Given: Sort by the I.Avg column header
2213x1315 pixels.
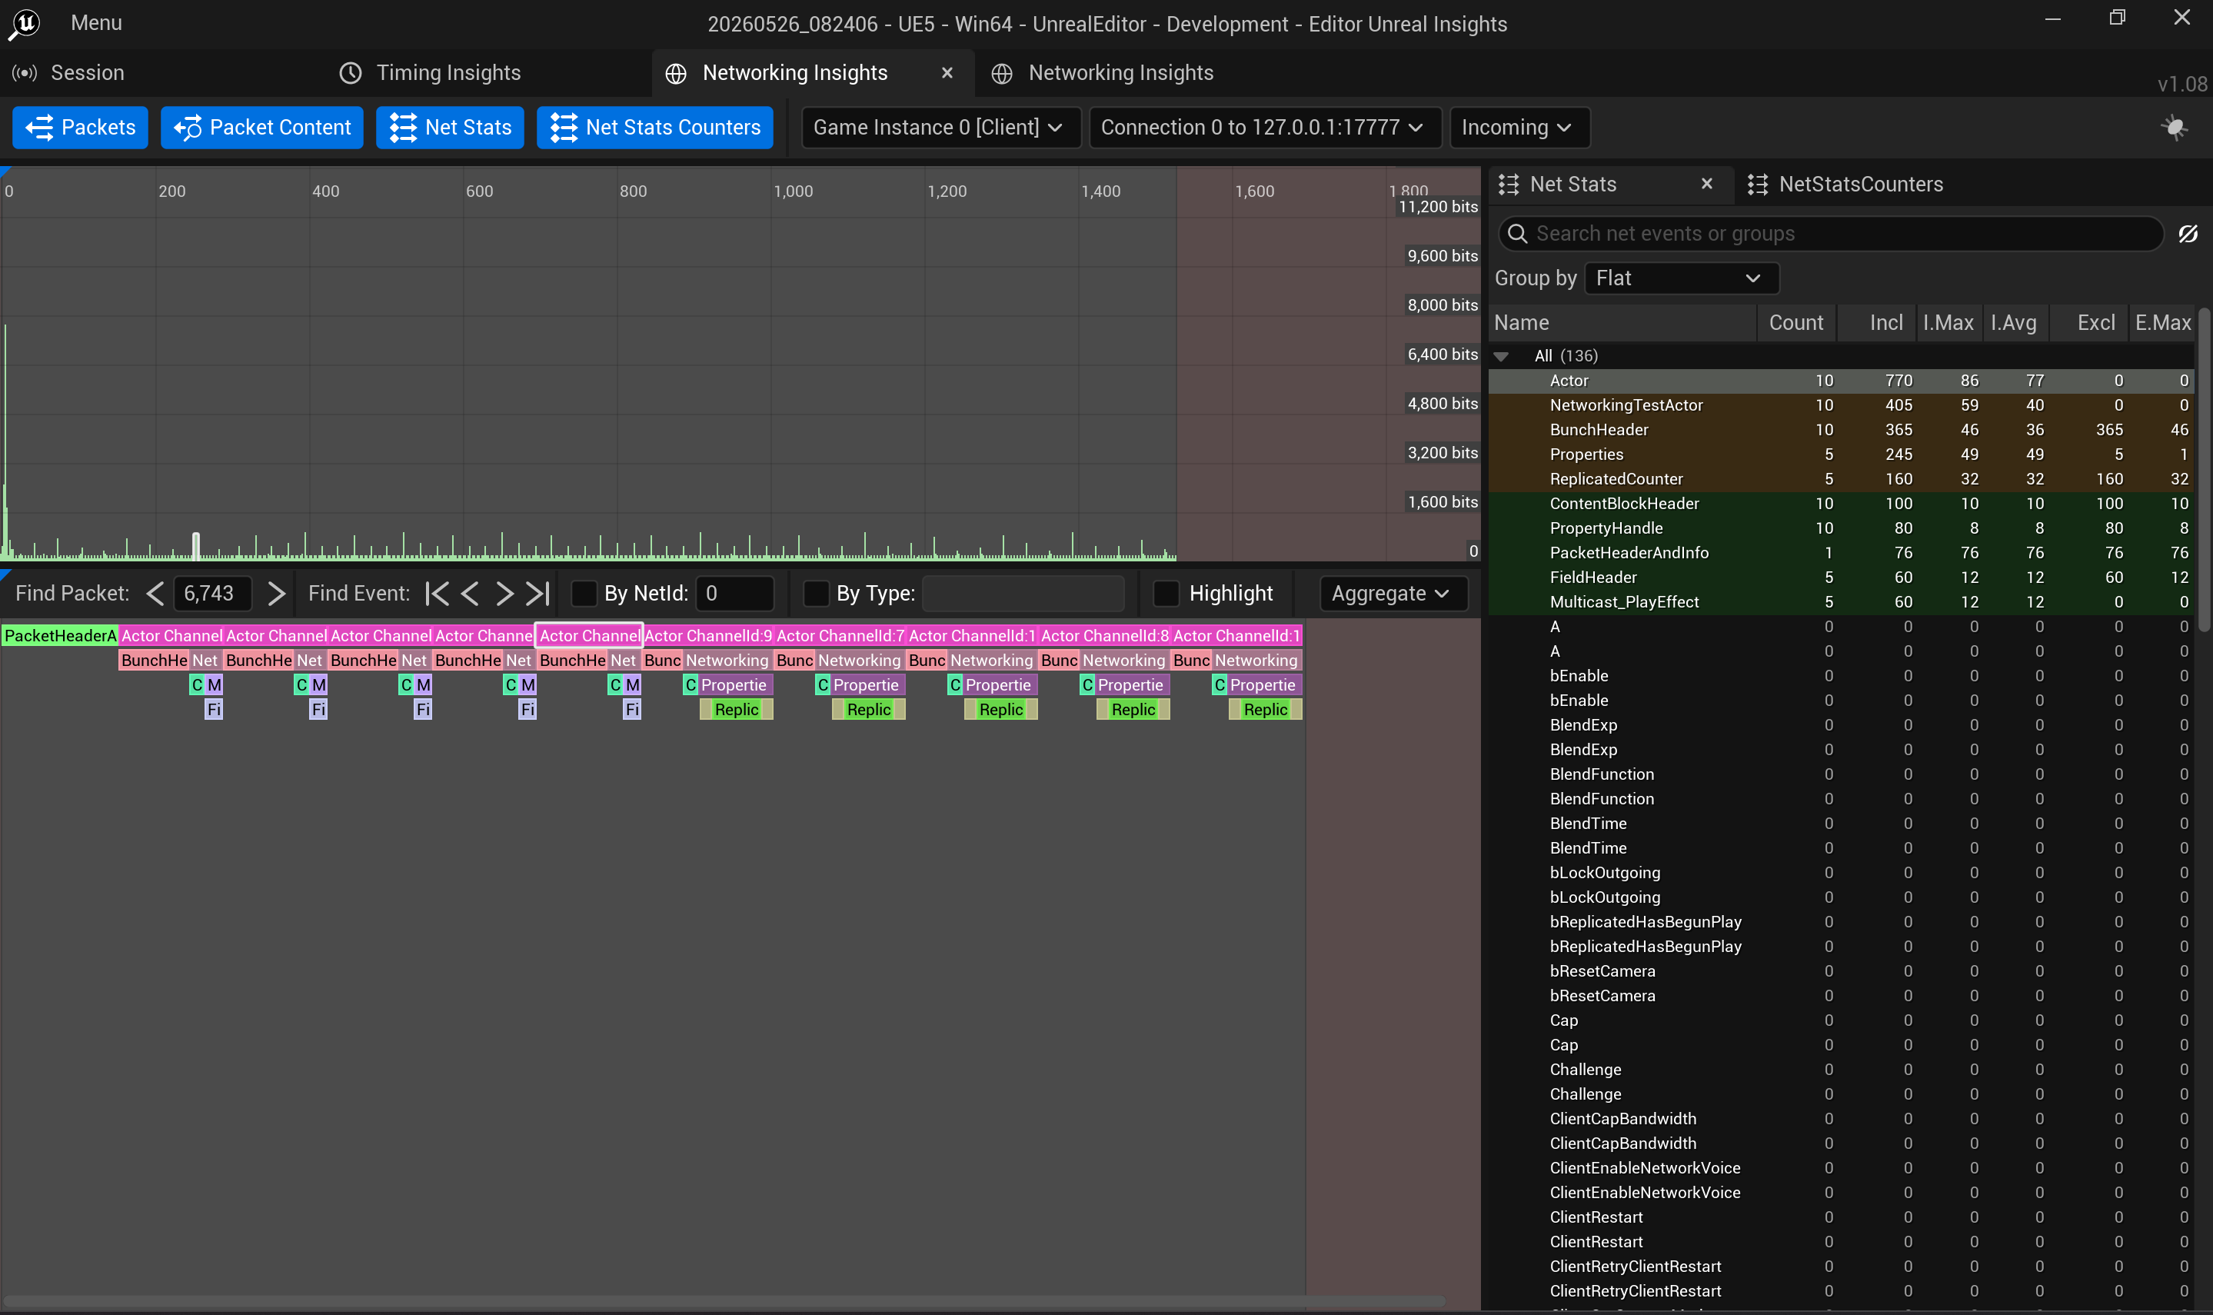Looking at the screenshot, I should pos(2014,322).
